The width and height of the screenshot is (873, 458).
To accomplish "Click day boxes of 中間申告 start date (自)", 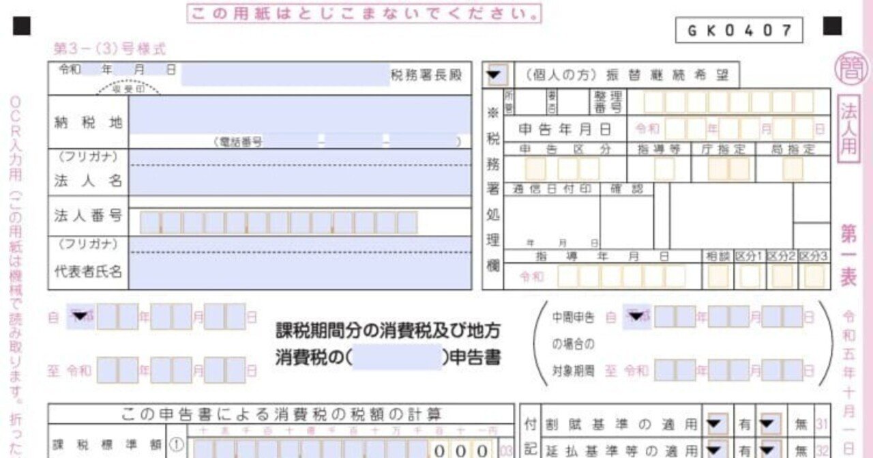I will (x=782, y=317).
